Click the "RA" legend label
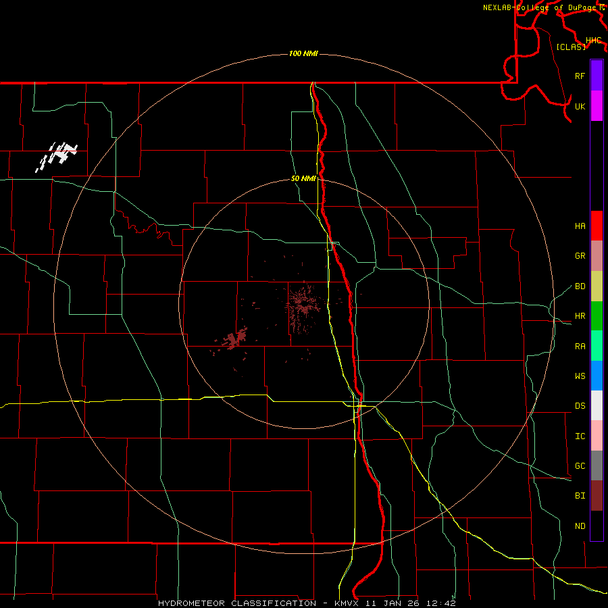The height and width of the screenshot is (608, 608). coord(580,346)
